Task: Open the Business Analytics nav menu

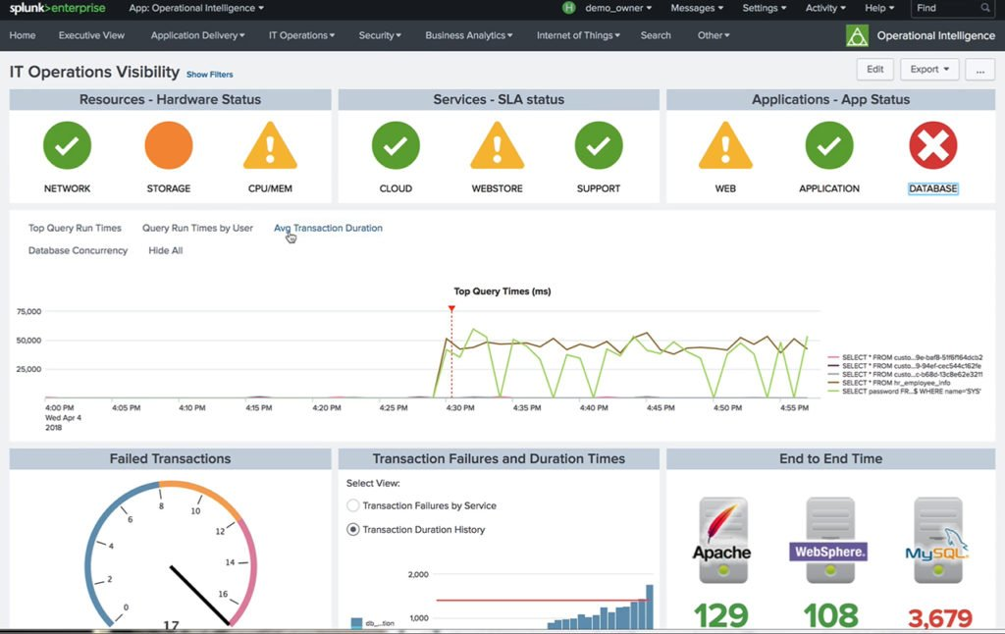Action: tap(468, 35)
